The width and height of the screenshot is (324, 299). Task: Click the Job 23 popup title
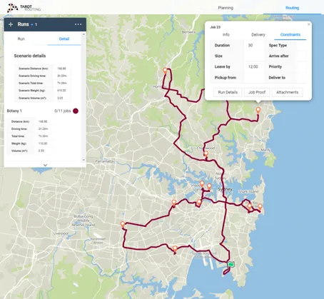click(x=215, y=27)
